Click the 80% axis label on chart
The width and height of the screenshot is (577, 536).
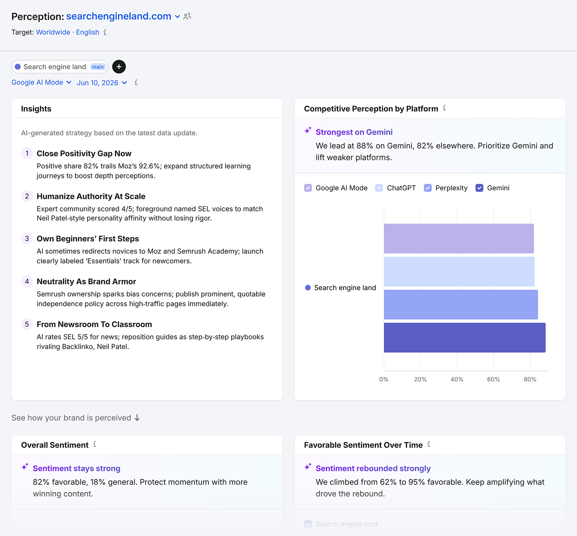(530, 380)
